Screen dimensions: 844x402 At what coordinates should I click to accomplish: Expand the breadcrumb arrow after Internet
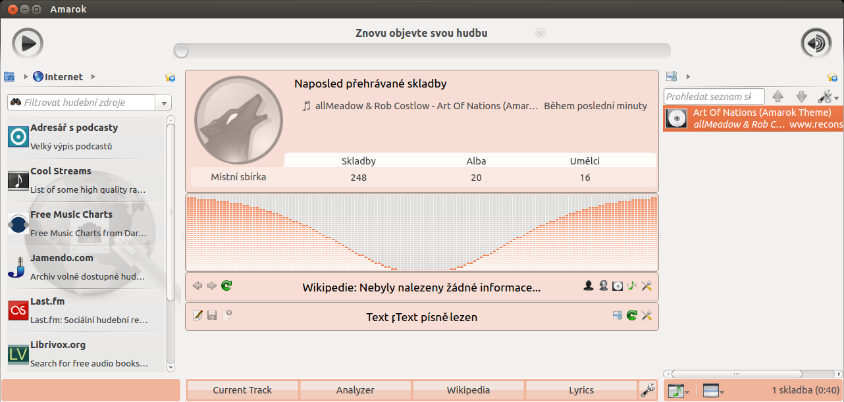click(x=93, y=77)
